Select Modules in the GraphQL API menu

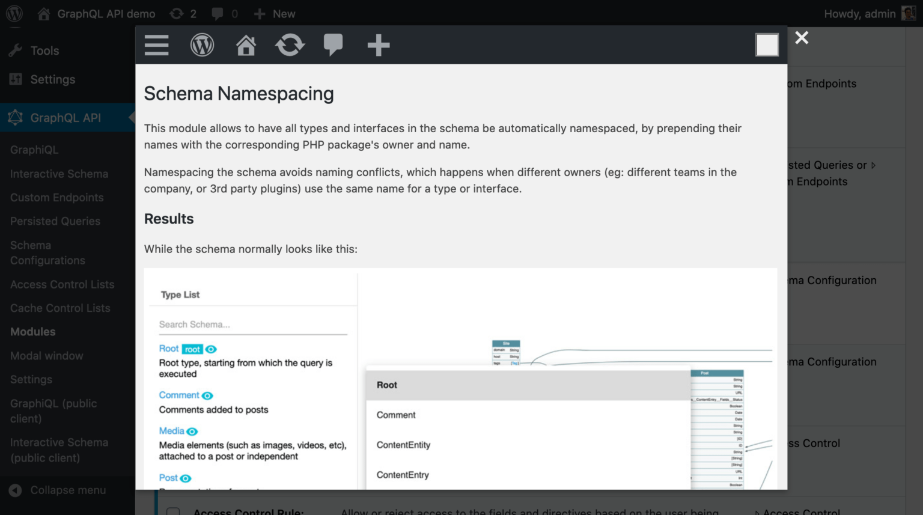click(33, 332)
